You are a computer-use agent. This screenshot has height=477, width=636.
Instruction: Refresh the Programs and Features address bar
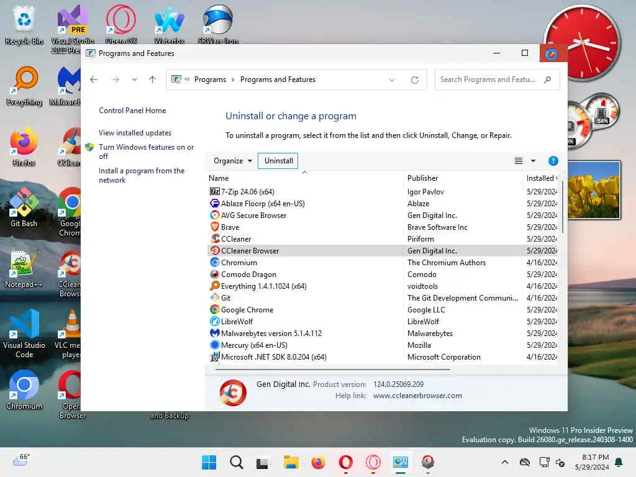[x=414, y=80]
